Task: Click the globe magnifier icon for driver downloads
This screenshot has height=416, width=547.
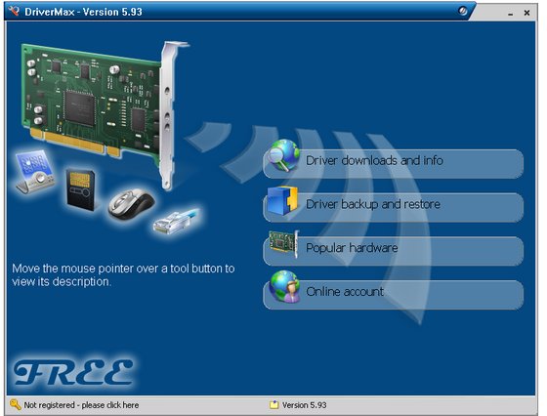Action: pos(283,155)
